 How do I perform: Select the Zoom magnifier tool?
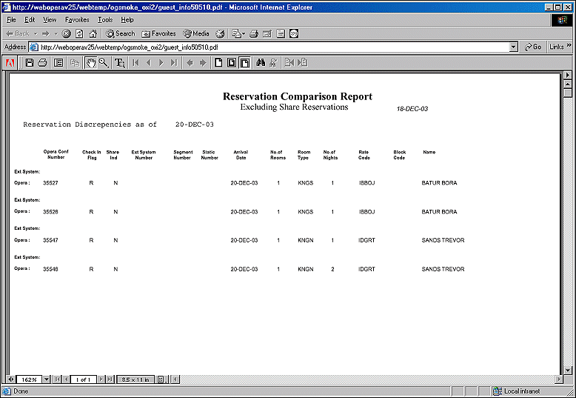pyautogui.click(x=104, y=63)
